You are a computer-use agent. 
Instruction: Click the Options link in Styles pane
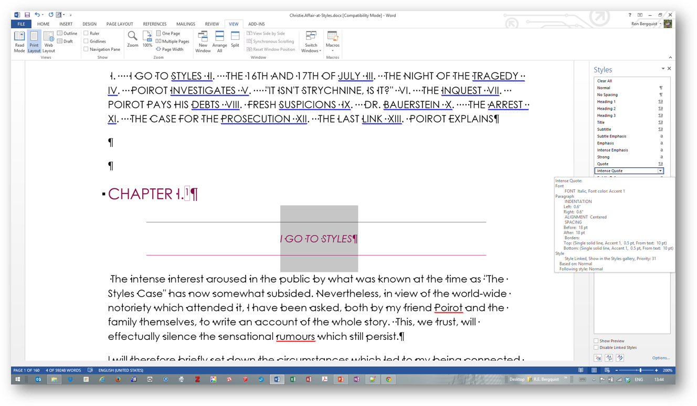click(x=660, y=358)
